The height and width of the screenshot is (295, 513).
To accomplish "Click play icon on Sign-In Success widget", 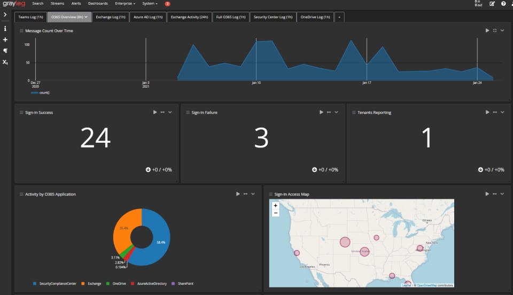I will tap(155, 112).
